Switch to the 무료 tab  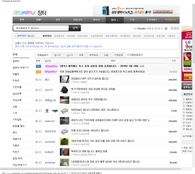coord(81,55)
